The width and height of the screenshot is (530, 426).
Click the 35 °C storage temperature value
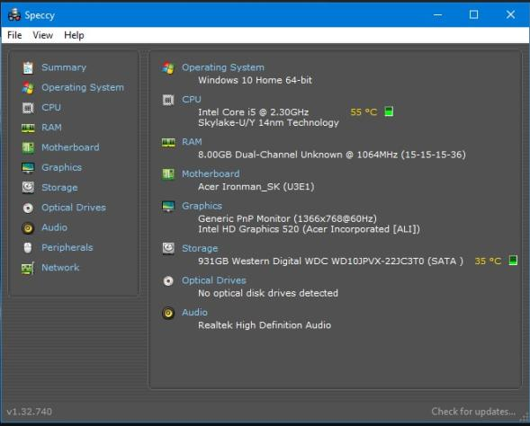click(x=488, y=261)
